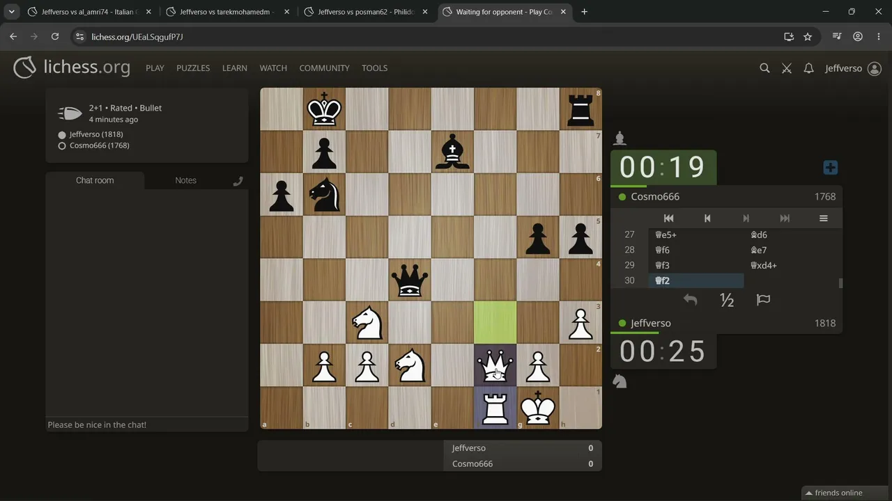The image size is (892, 501).
Task: Click the highlighted f3 square
Action: pyautogui.click(x=495, y=322)
